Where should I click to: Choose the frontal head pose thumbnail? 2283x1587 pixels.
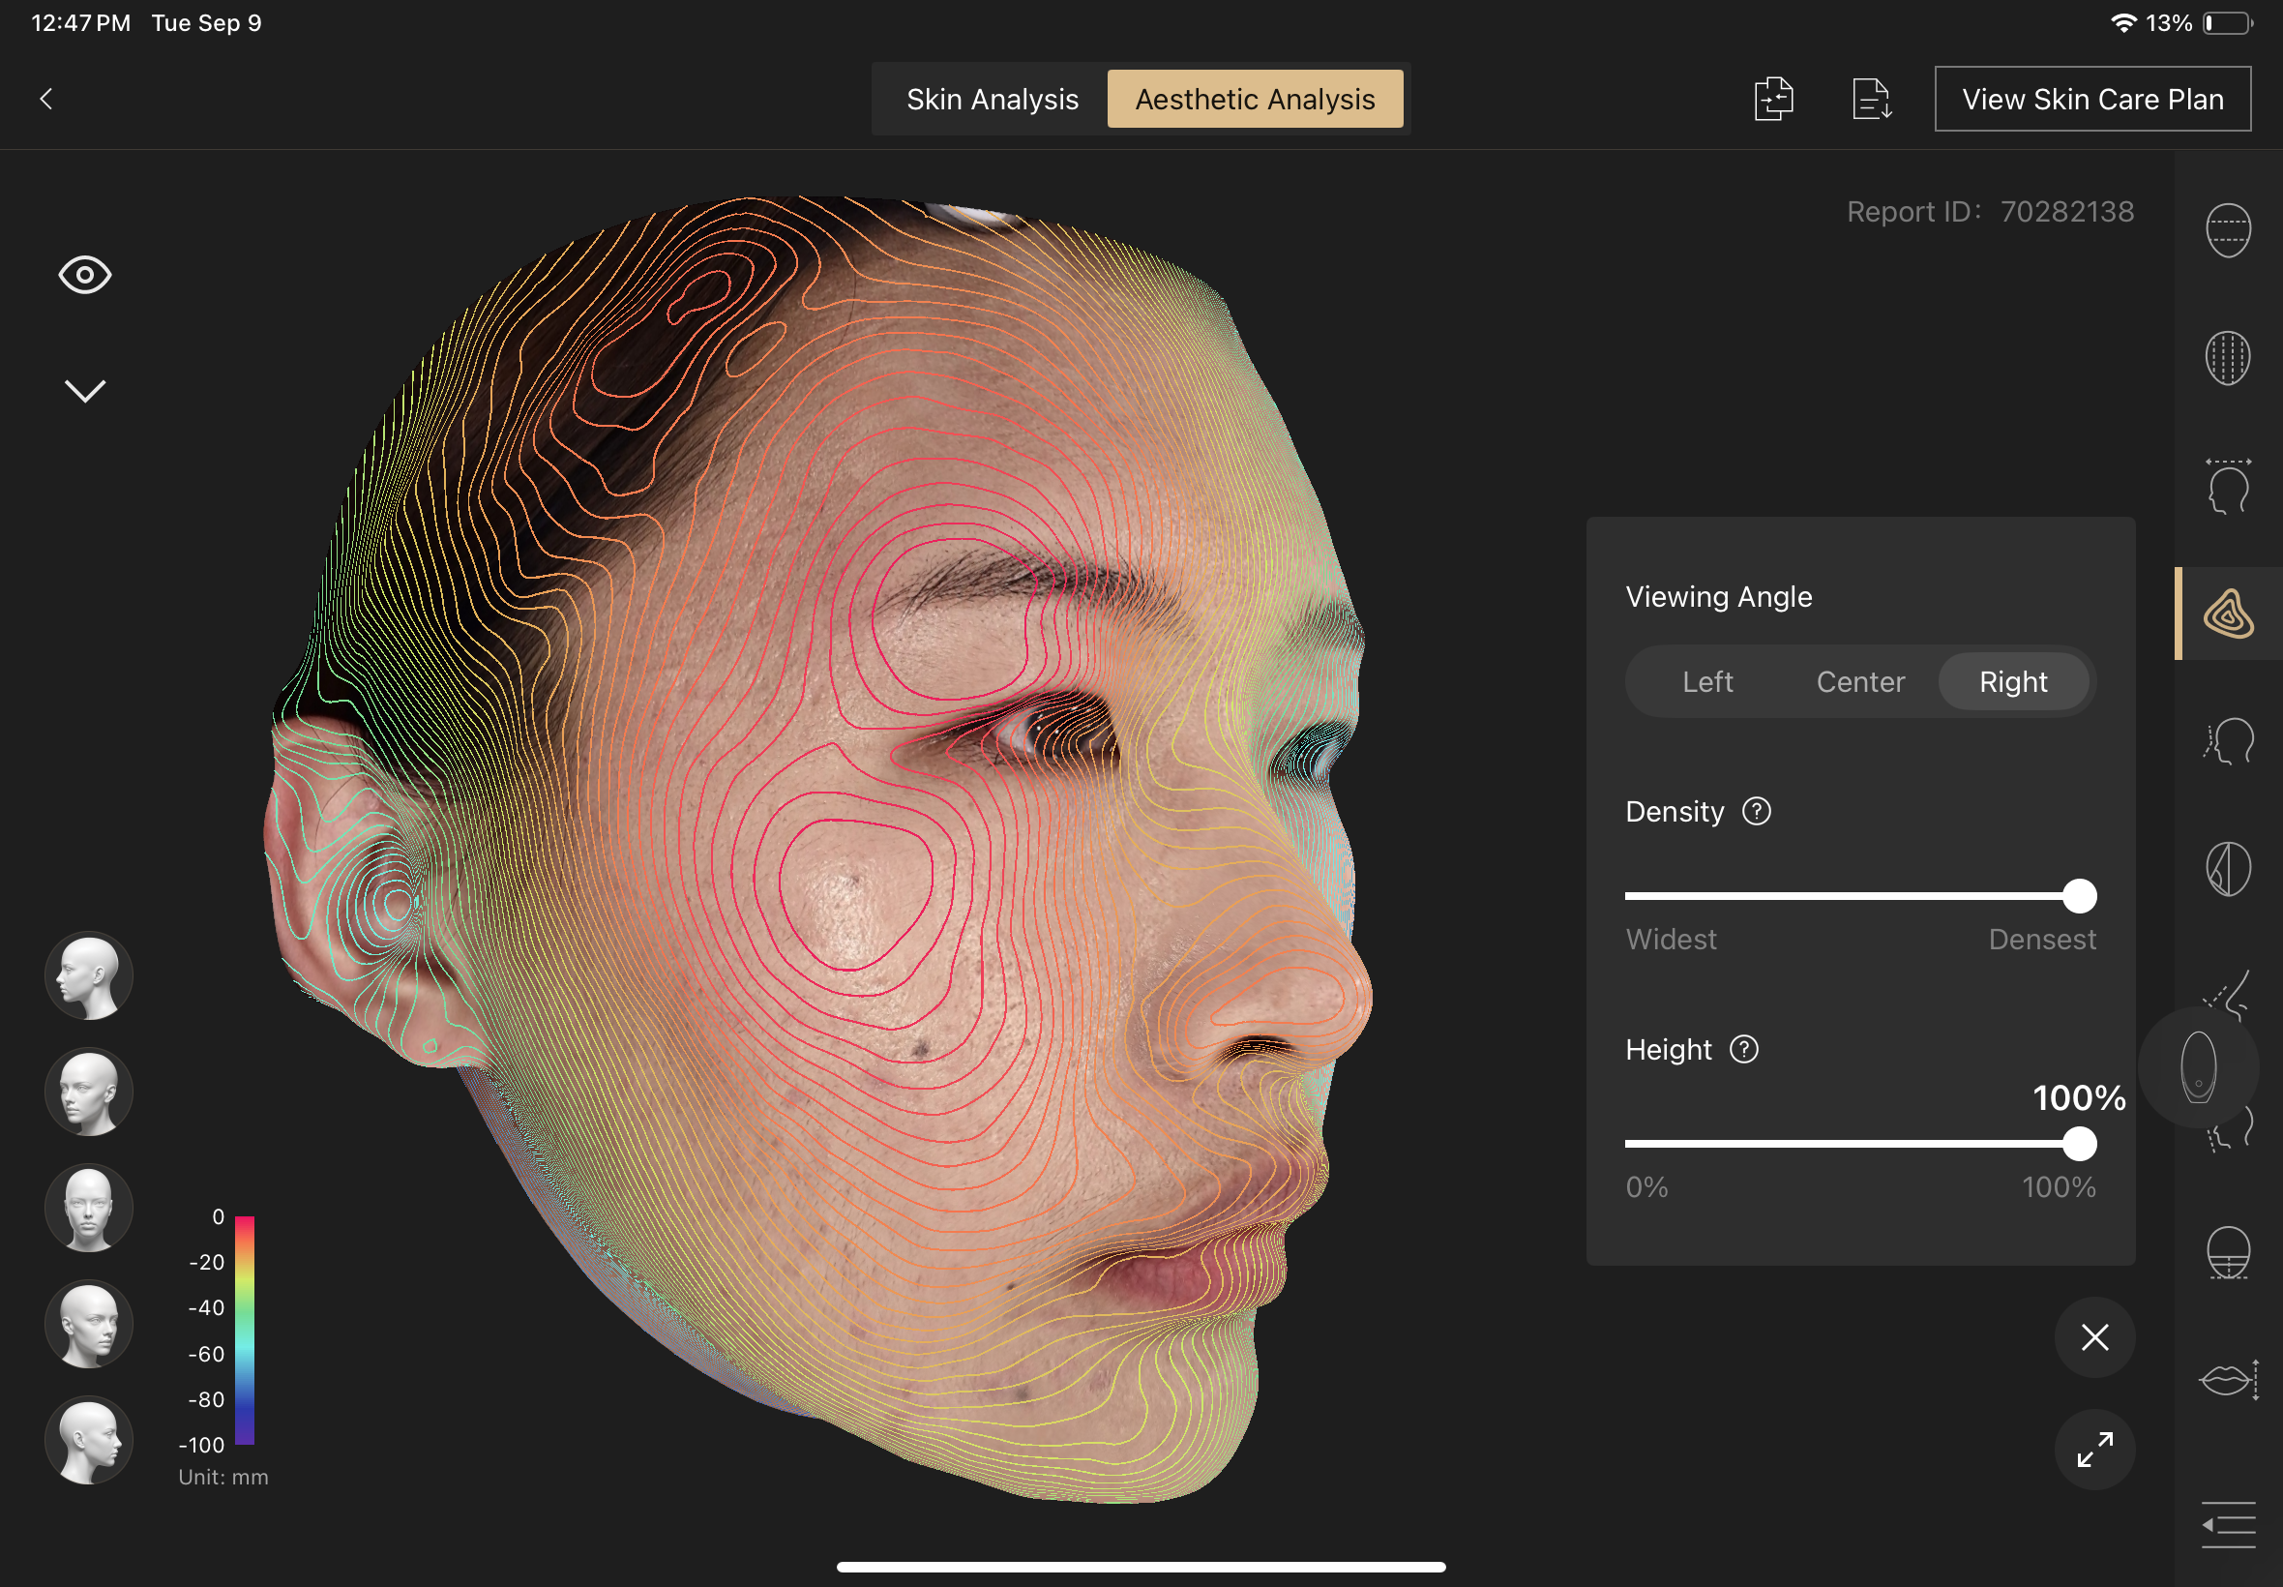pyautogui.click(x=88, y=1208)
